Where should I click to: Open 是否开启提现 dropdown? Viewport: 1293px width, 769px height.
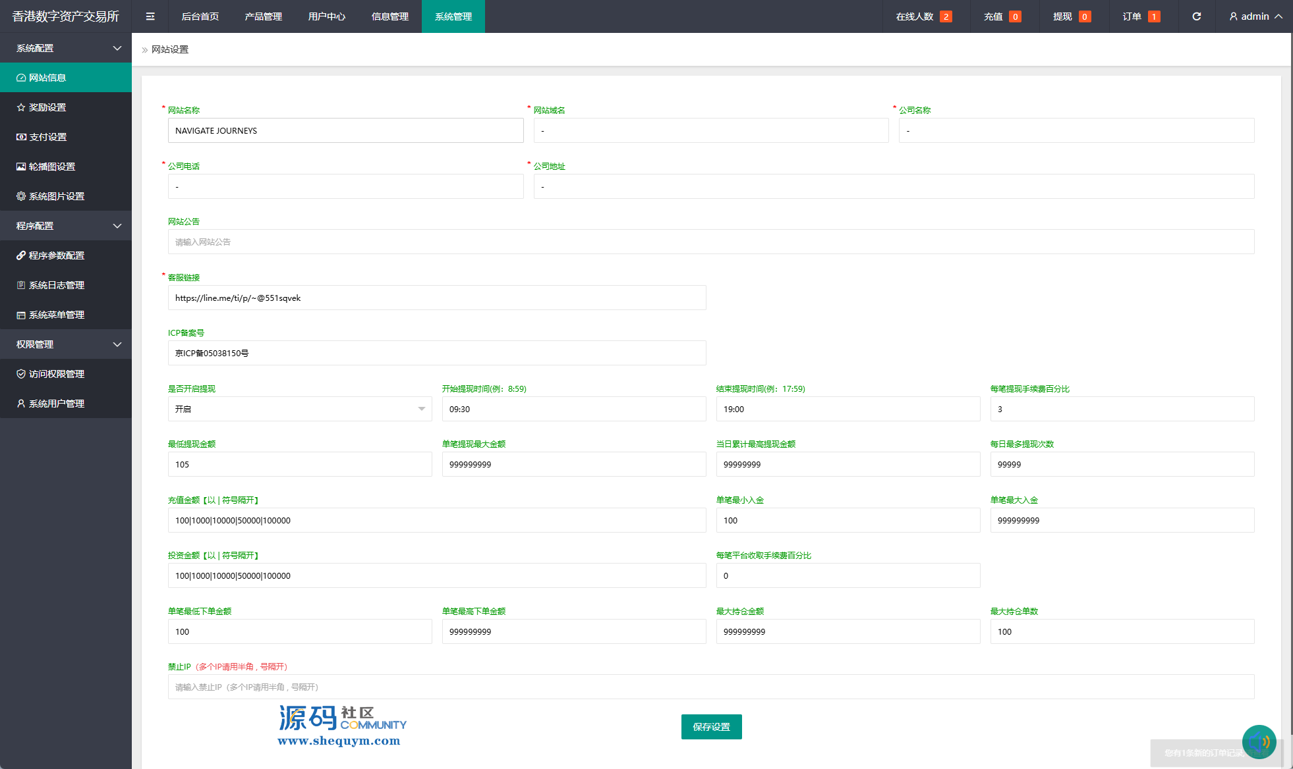point(300,409)
